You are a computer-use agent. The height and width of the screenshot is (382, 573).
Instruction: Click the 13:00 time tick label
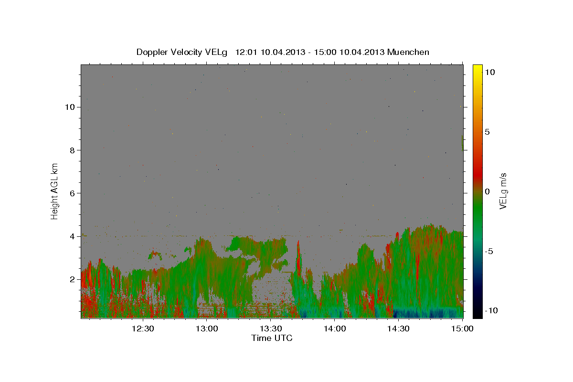pyautogui.click(x=207, y=329)
